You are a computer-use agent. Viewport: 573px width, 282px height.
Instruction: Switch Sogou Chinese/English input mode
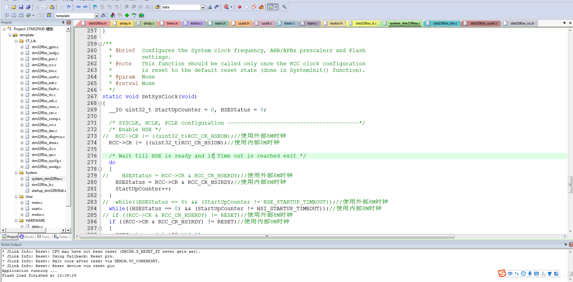(510, 274)
